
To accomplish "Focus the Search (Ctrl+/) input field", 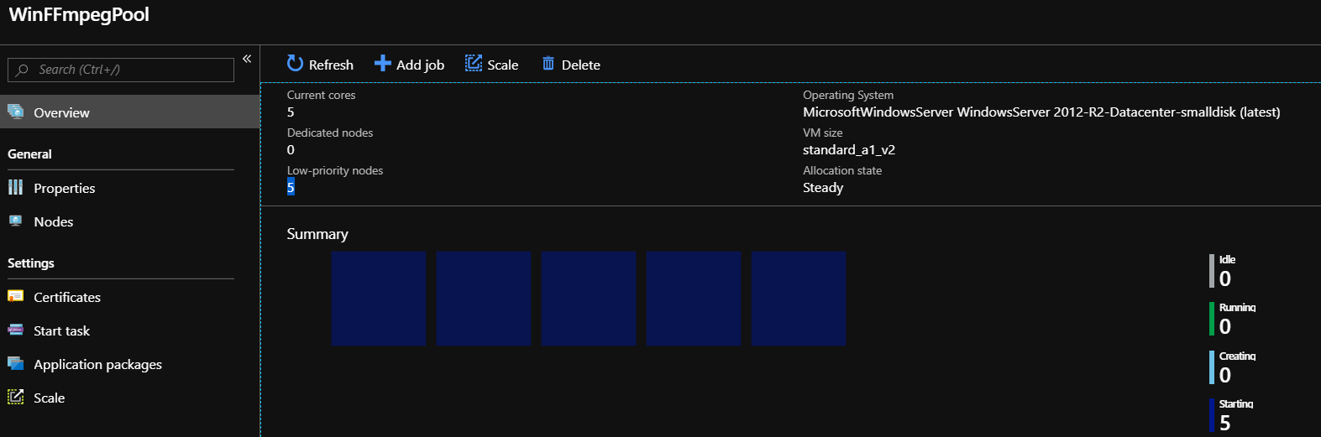I will [x=121, y=70].
